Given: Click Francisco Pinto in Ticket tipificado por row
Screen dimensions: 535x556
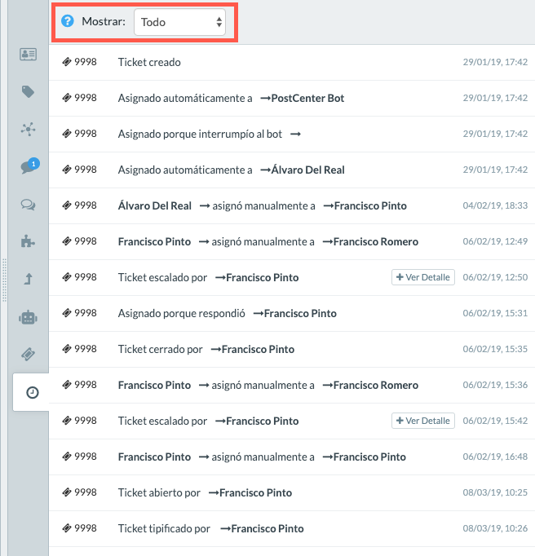Looking at the screenshot, I should tap(267, 529).
